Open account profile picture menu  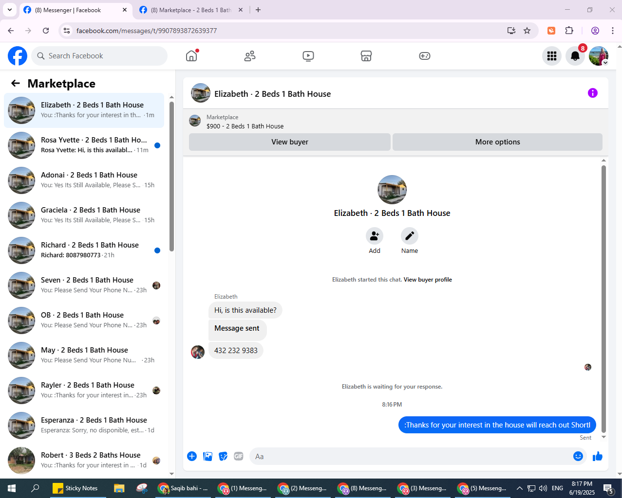tap(599, 56)
